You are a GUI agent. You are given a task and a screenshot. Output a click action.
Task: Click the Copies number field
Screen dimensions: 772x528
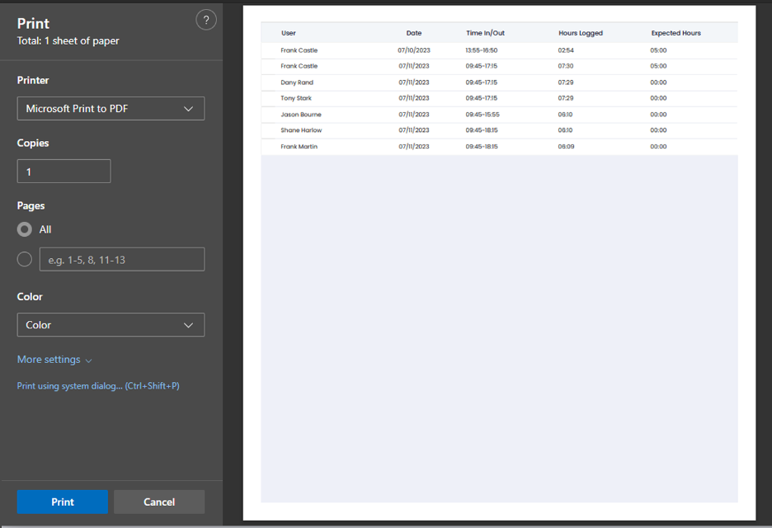coord(64,172)
